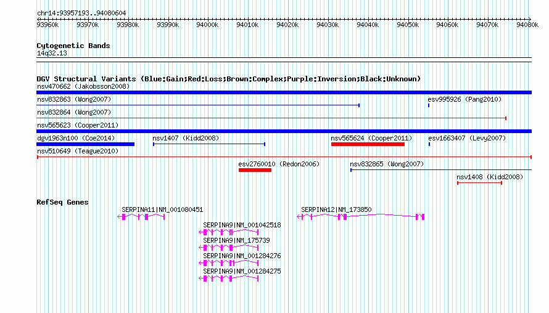
Task: Click the blue nsv1407 feature line
Action: pyautogui.click(x=209, y=144)
